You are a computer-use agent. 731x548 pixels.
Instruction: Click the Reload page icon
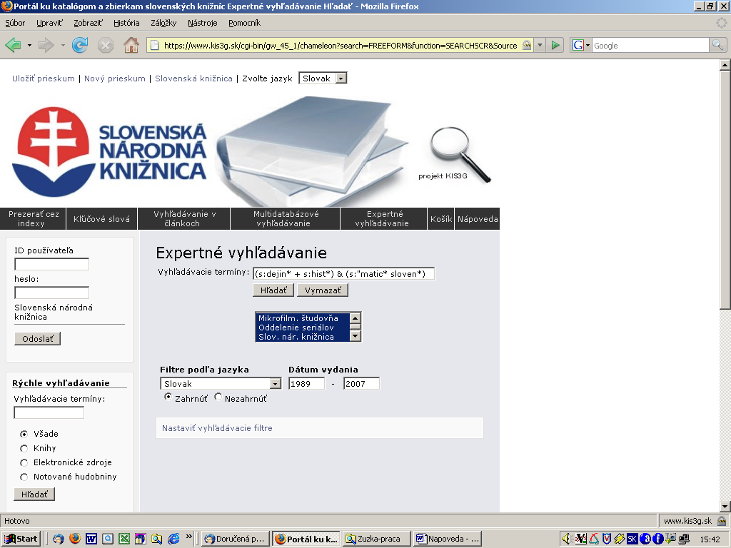[80, 45]
